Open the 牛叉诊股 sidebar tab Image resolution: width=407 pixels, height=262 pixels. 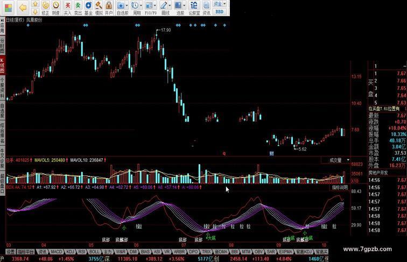(2, 158)
